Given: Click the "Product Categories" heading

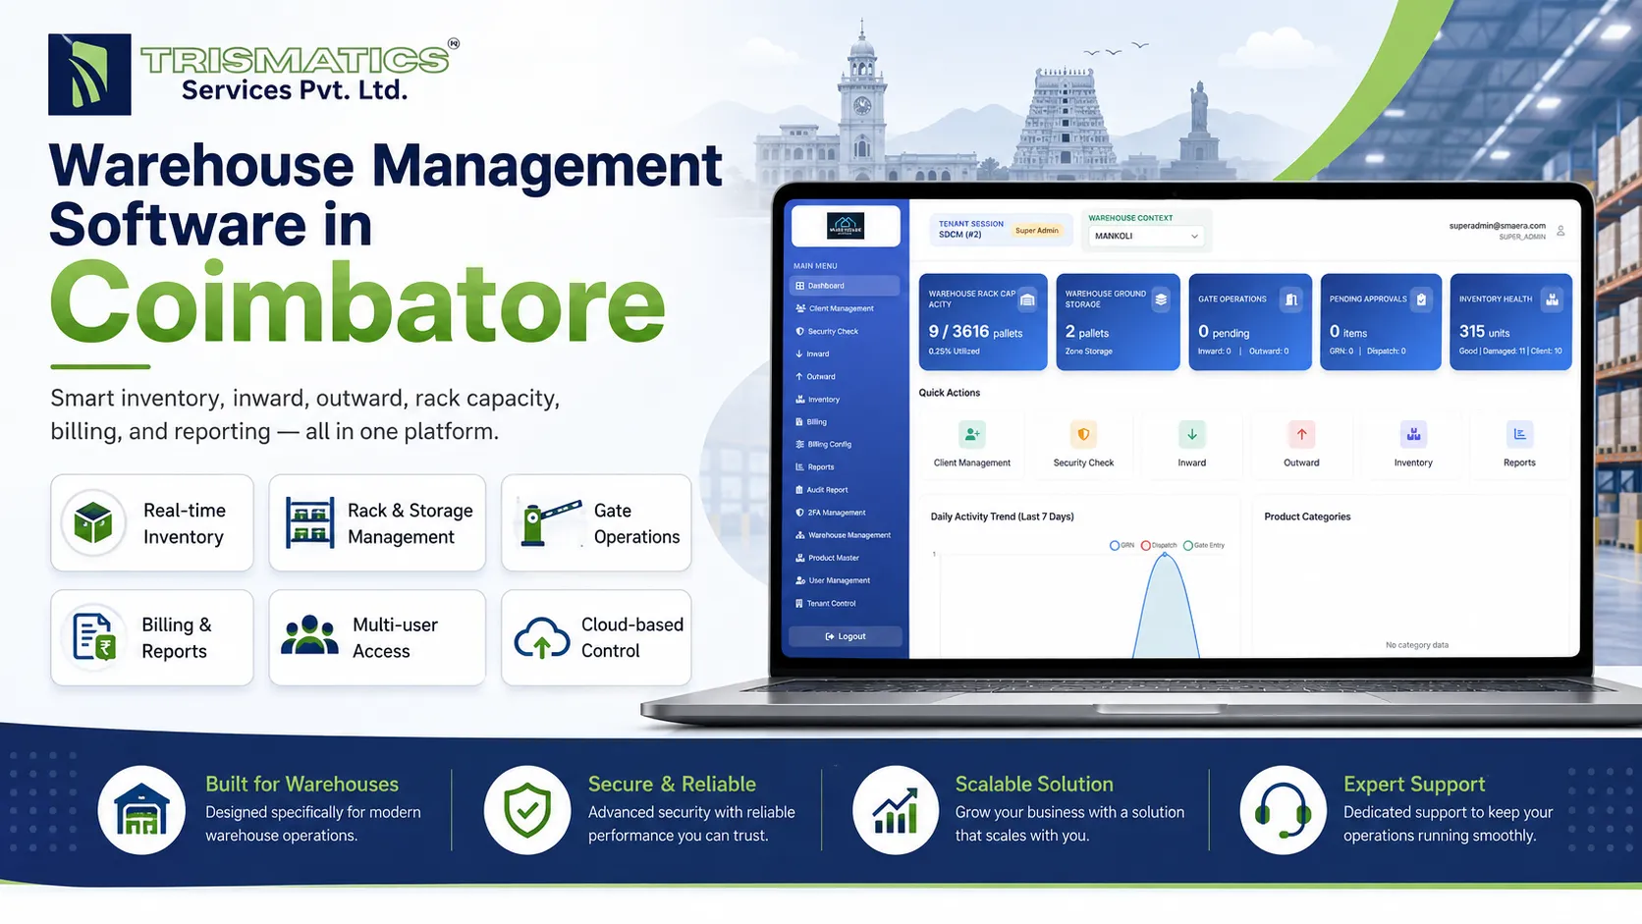Looking at the screenshot, I should click(x=1307, y=516).
